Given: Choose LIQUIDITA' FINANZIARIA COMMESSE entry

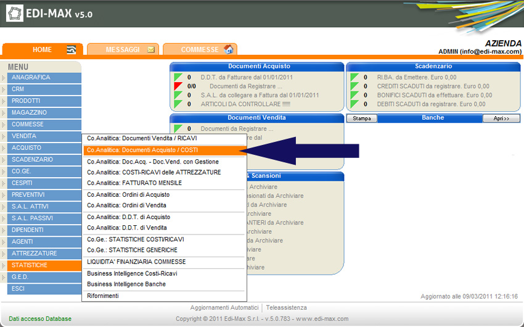Looking at the screenshot, I should click(136, 262).
